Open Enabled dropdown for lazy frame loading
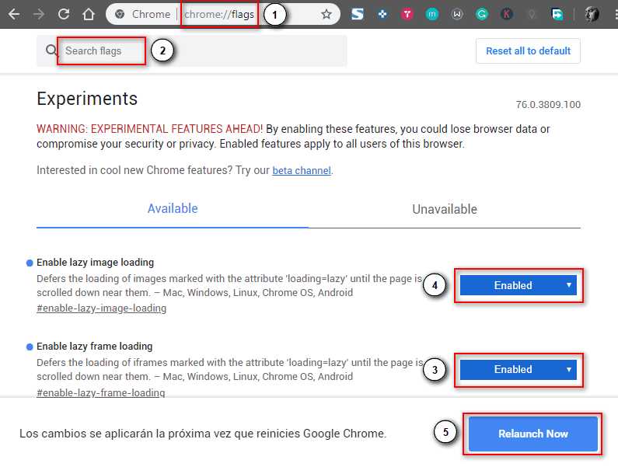The width and height of the screenshot is (618, 467). point(518,370)
